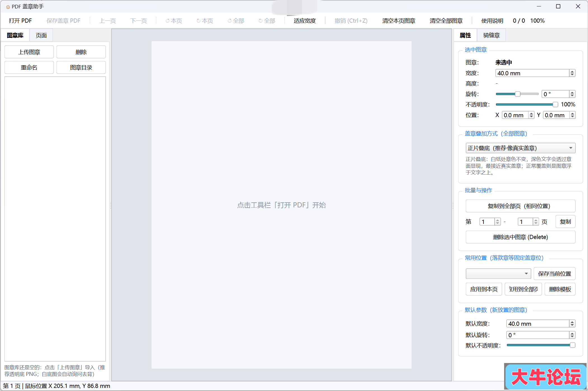Viewport: 588px width, 391px height.
Task: Click the 复制 button beside page range
Action: click(565, 222)
